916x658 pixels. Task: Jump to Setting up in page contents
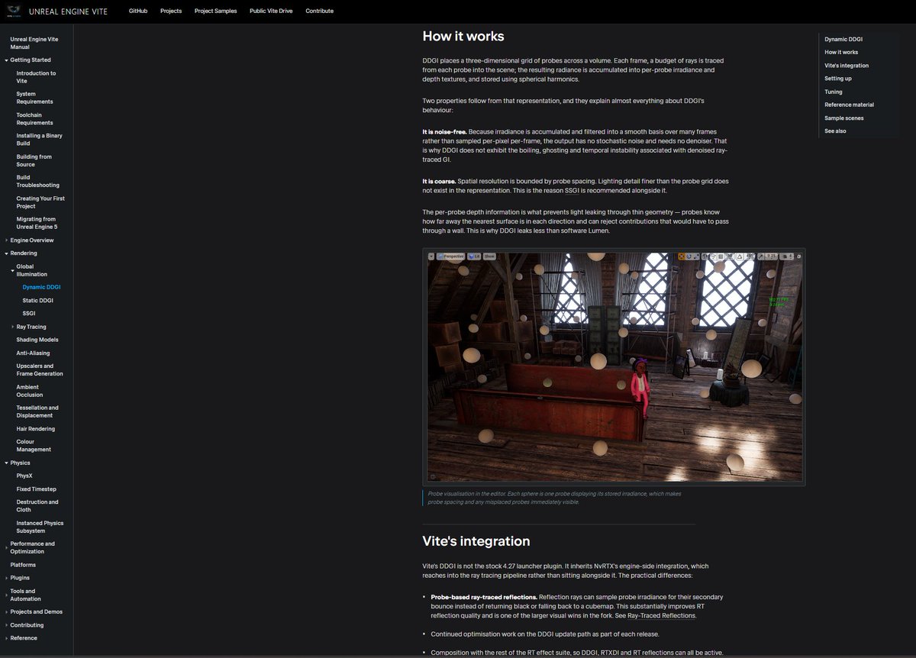click(x=838, y=79)
